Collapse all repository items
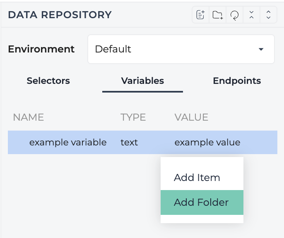284x238 pixels. click(x=251, y=15)
